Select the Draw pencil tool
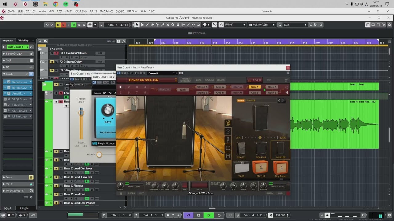394x221 pixels. (x=147, y=25)
